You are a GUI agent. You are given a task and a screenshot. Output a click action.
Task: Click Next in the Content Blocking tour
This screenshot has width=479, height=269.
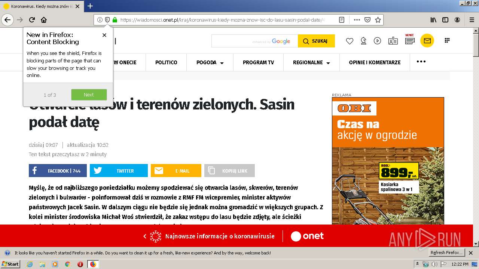[x=89, y=95]
